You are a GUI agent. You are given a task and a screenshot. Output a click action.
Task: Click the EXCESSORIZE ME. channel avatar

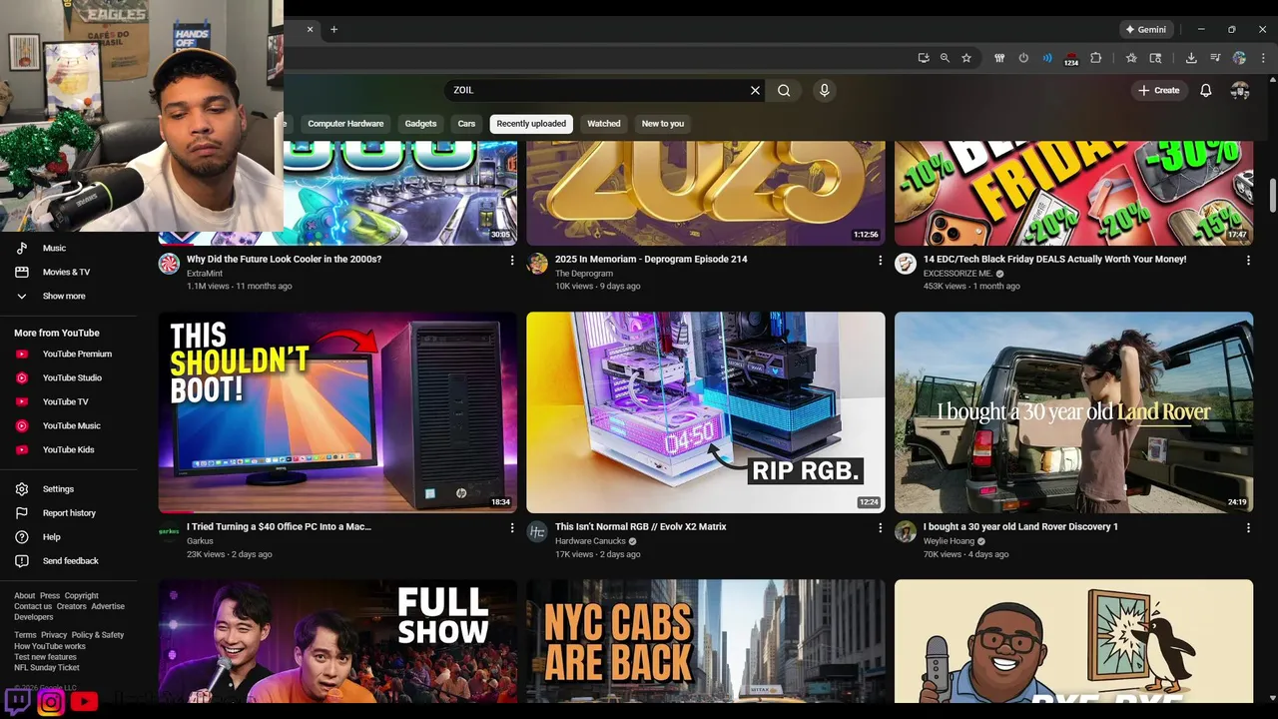906,264
